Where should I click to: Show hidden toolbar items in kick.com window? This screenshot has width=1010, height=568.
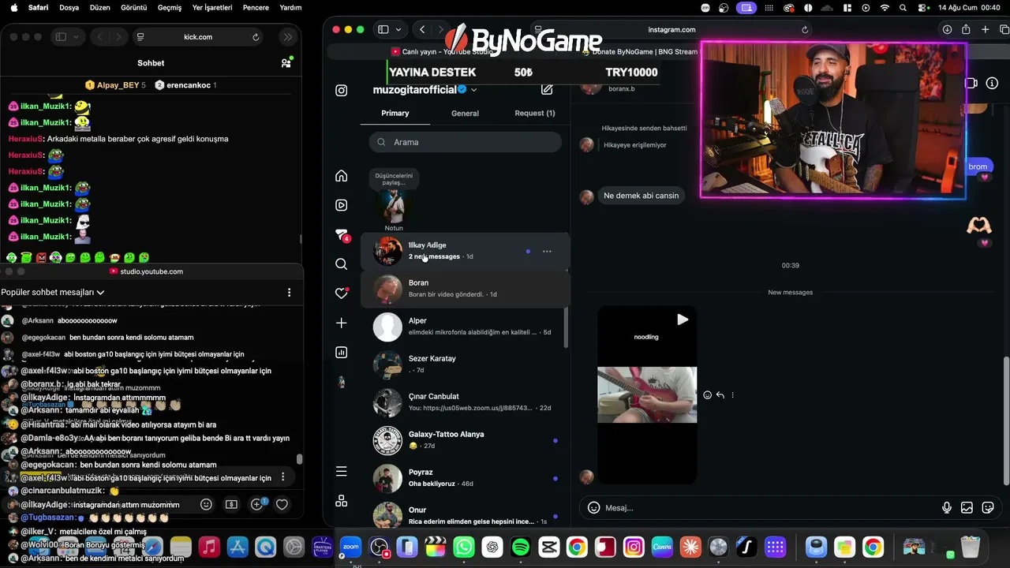point(288,37)
